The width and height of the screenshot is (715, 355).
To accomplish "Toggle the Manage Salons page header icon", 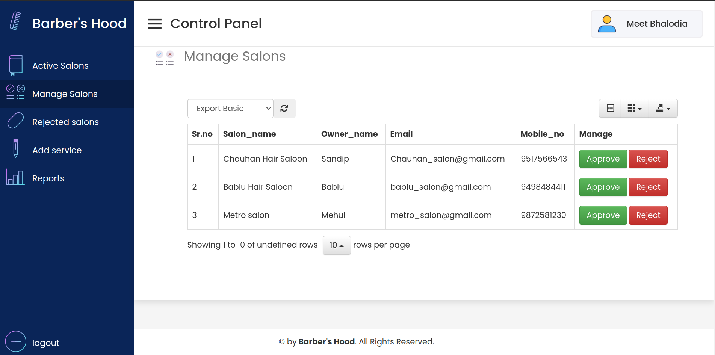I will click(x=165, y=57).
